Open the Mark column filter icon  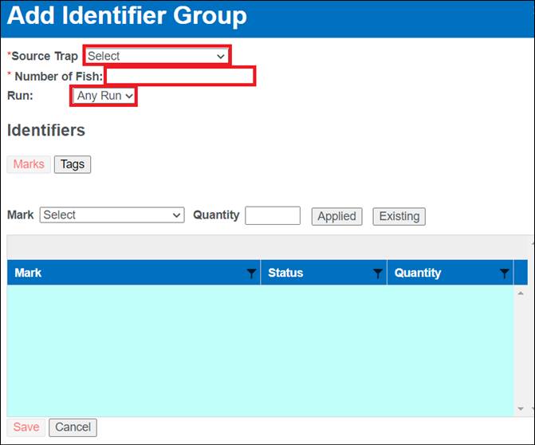click(x=251, y=274)
